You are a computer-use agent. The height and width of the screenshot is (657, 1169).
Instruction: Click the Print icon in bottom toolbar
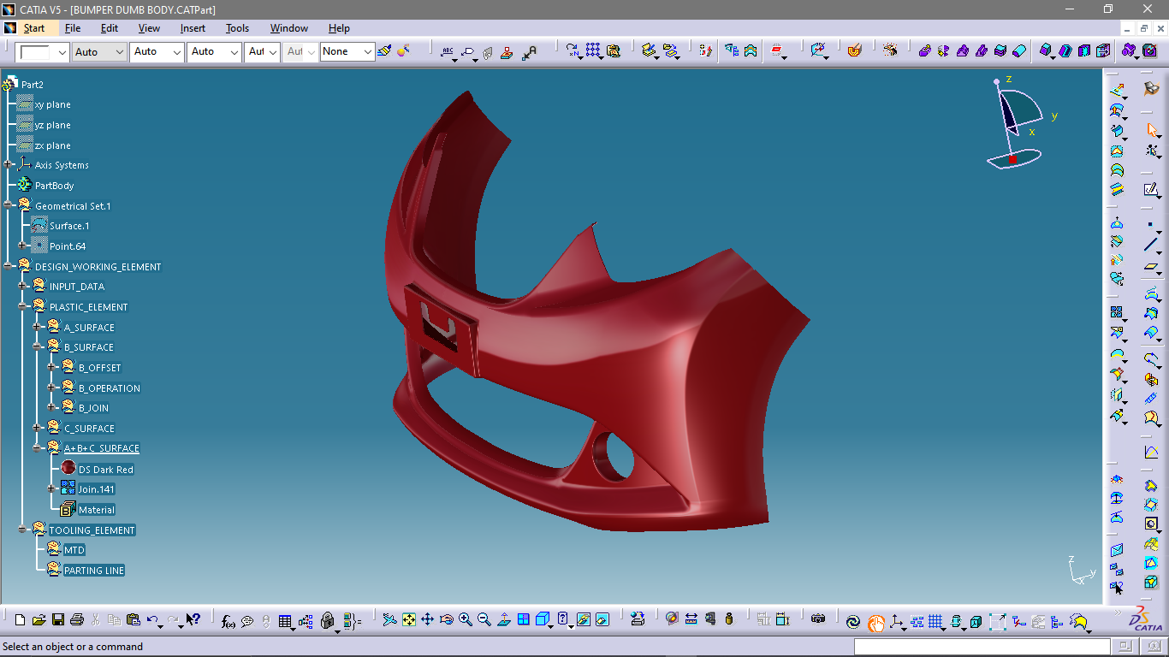[x=77, y=619]
